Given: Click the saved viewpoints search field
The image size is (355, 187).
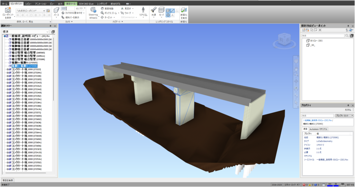Looking at the screenshot, I should (322, 35).
